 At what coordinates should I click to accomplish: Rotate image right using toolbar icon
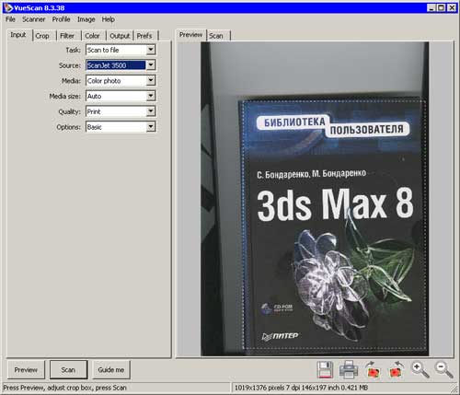(x=373, y=369)
